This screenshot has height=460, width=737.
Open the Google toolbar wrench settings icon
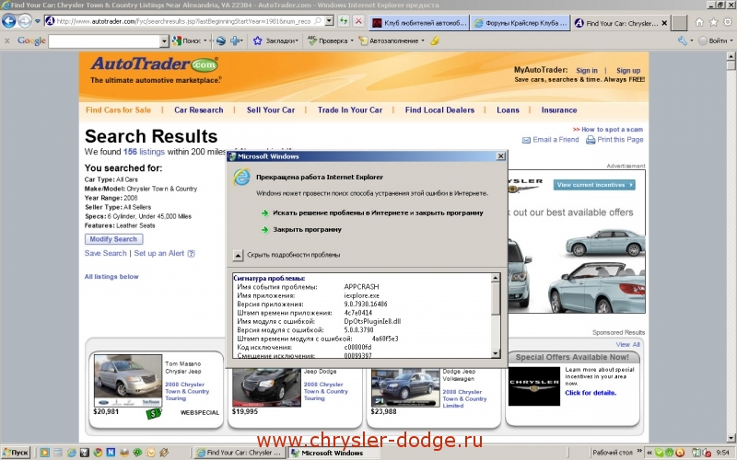[x=683, y=40]
